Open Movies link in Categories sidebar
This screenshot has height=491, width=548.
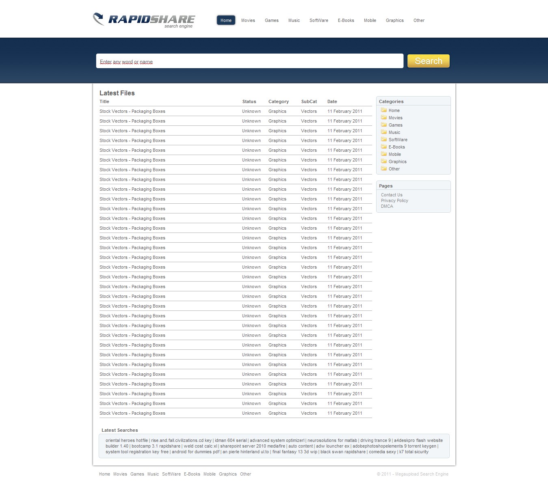click(396, 118)
